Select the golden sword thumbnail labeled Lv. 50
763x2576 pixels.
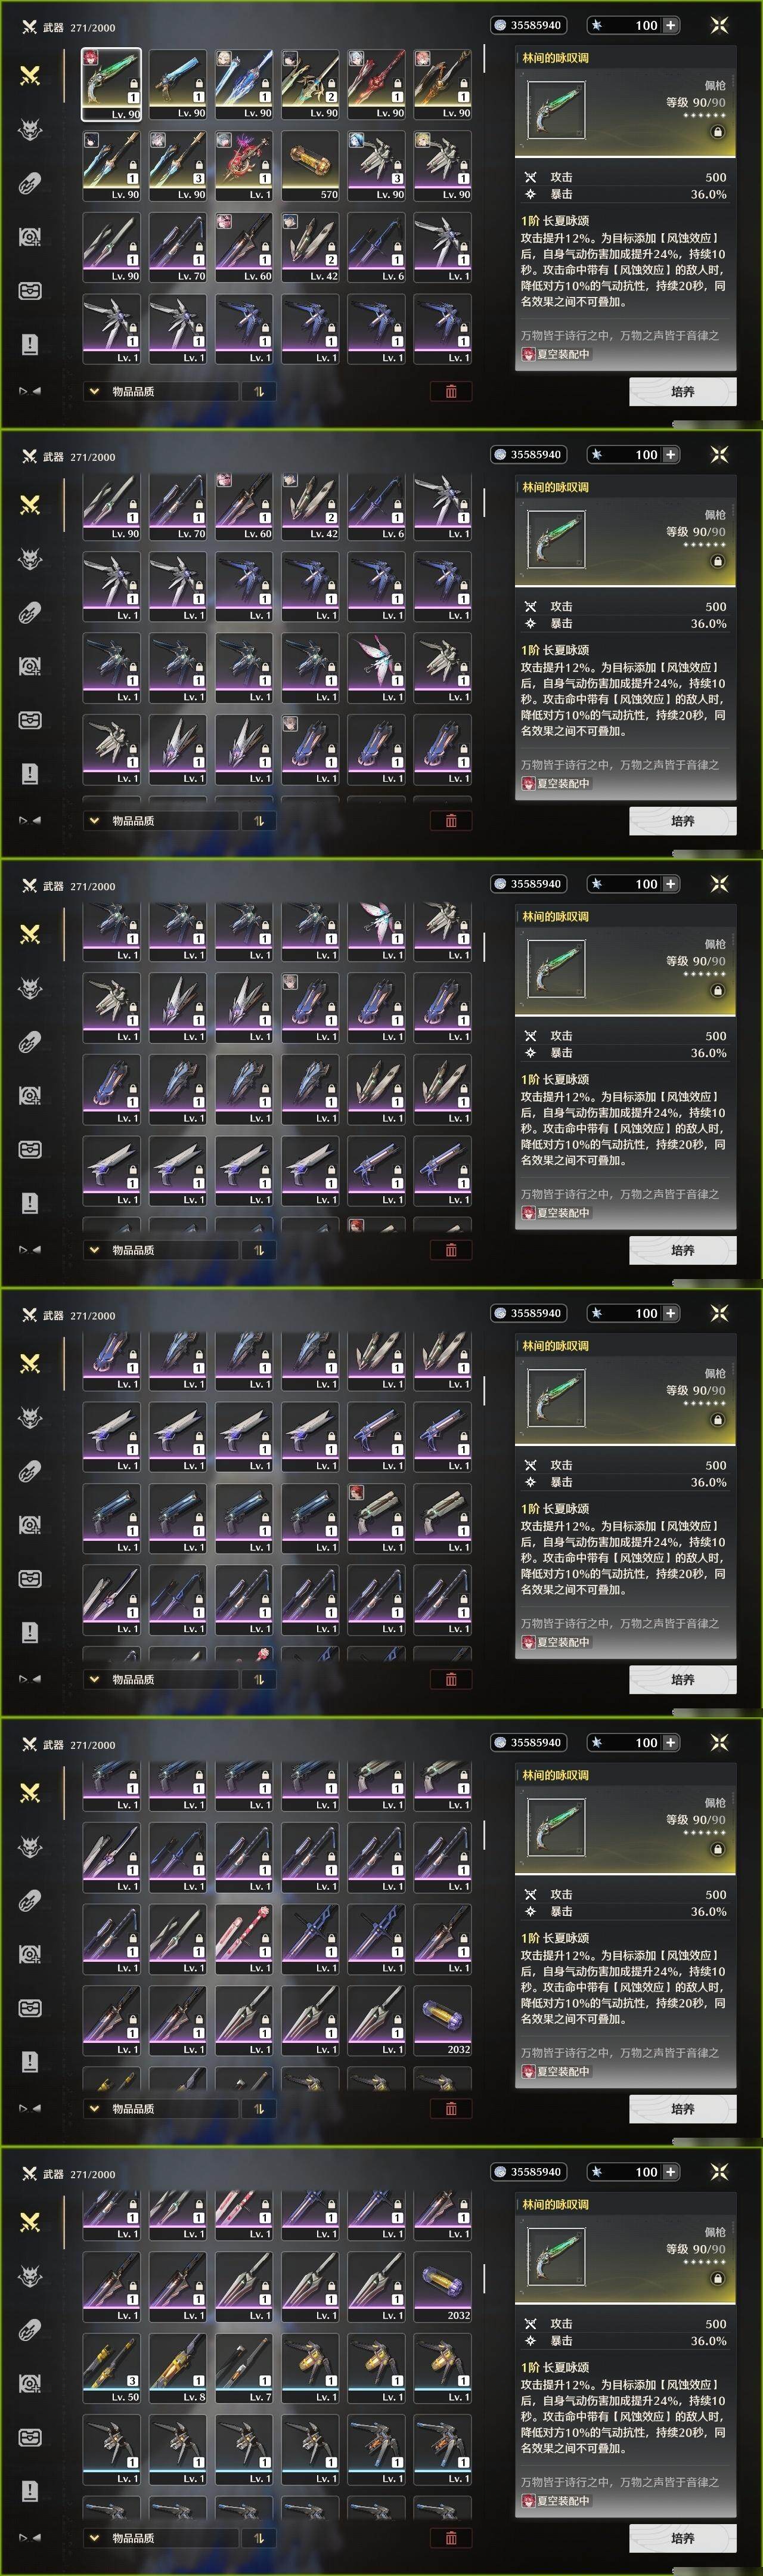112,2368
